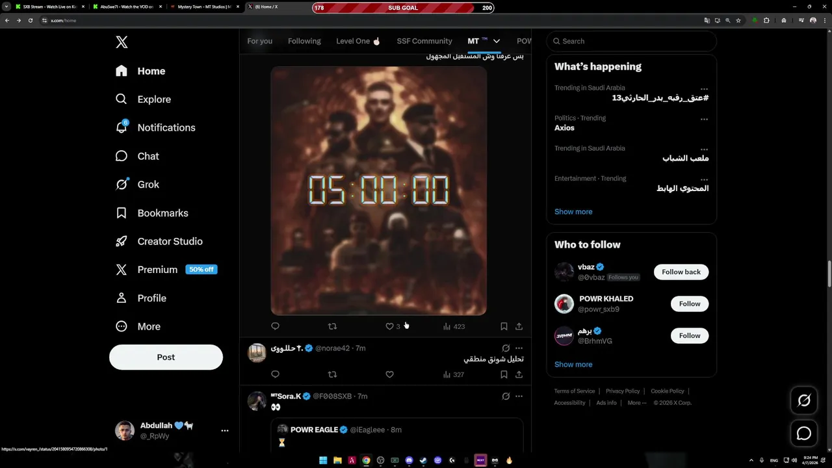
Task: Click Grok explain icon on @norae42 post
Action: (506, 348)
